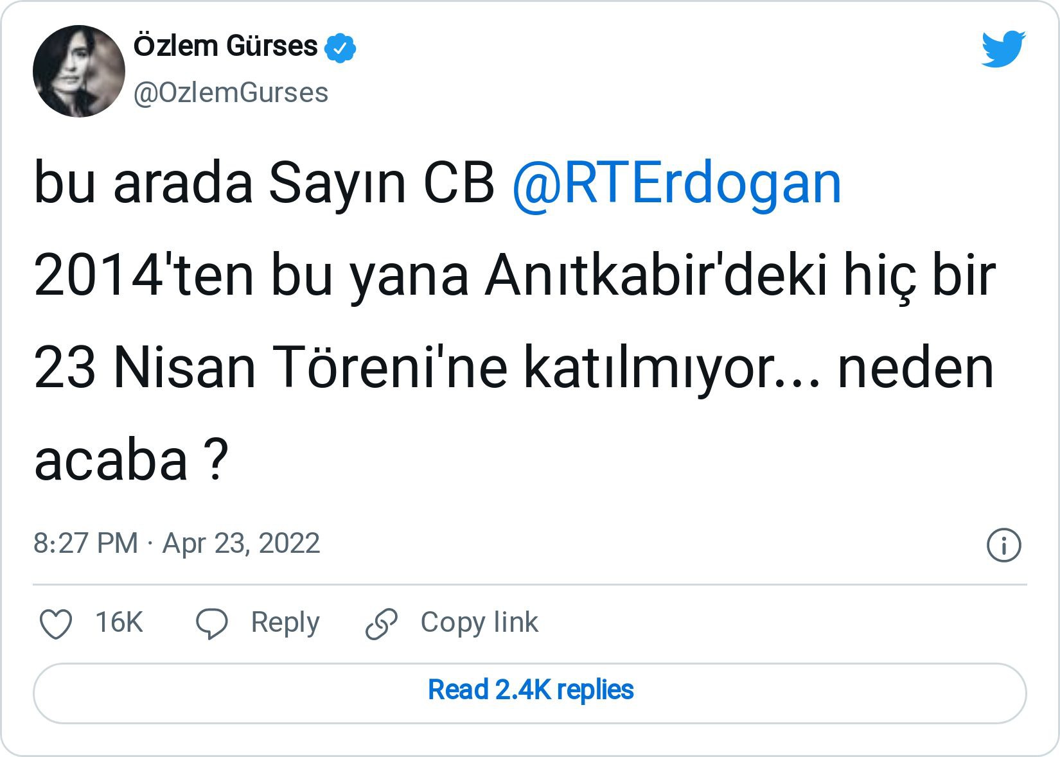Click the Apr 23, 2022 date
1060x757 pixels.
click(x=241, y=543)
